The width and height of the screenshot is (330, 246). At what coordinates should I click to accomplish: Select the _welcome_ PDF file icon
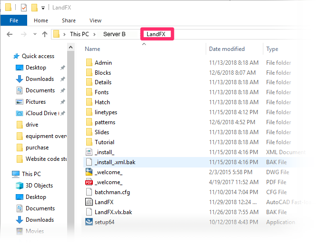(x=89, y=182)
